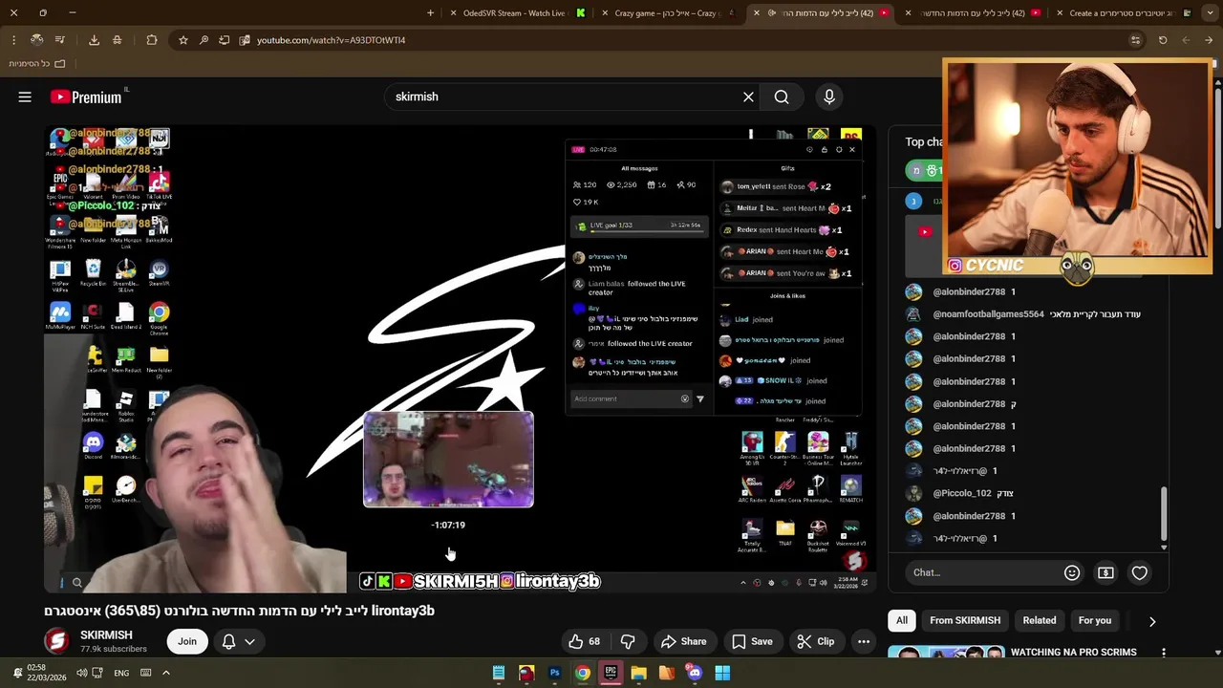
Task: Open the Chrome media controls icon
Action: [59, 40]
